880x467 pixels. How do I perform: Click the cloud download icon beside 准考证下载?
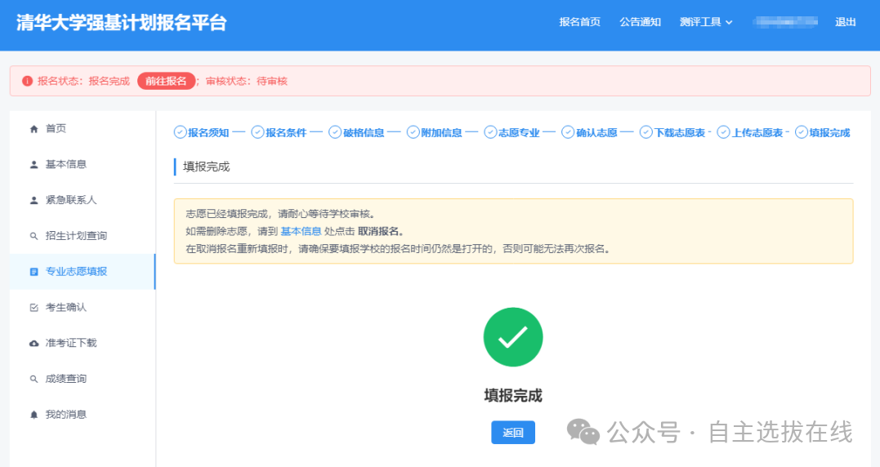34,343
